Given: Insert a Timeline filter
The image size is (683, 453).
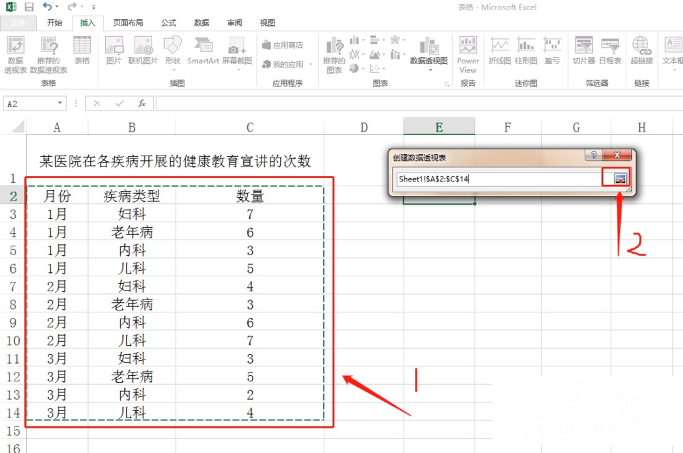Looking at the screenshot, I should (x=610, y=51).
